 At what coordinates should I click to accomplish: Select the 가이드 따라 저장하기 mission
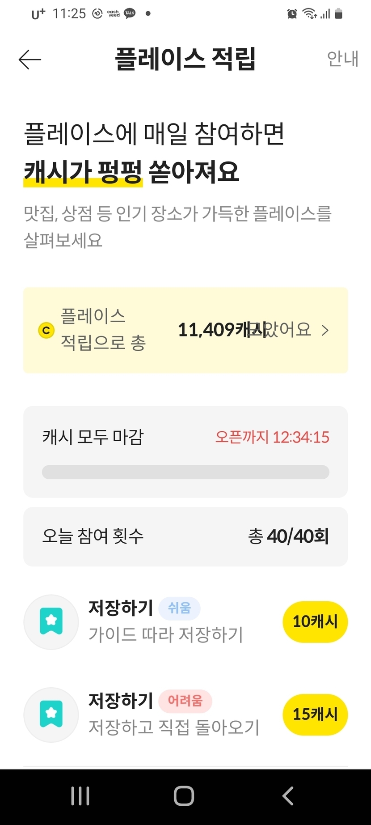[x=166, y=634]
